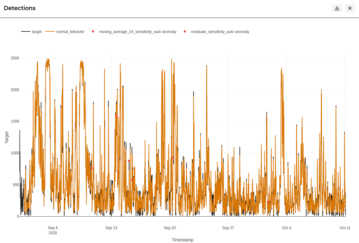Click the 1000 y-axis tick label

coord(15,153)
